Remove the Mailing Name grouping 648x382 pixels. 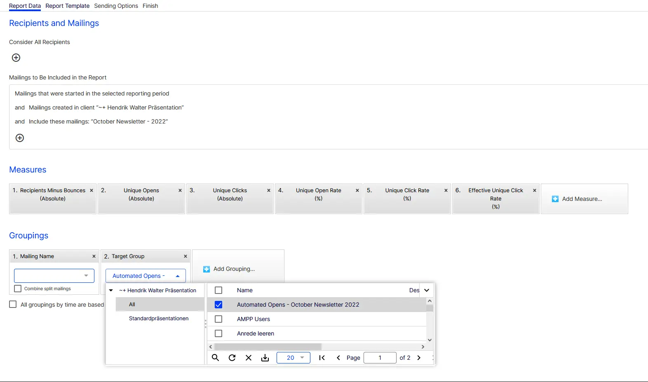coord(94,256)
